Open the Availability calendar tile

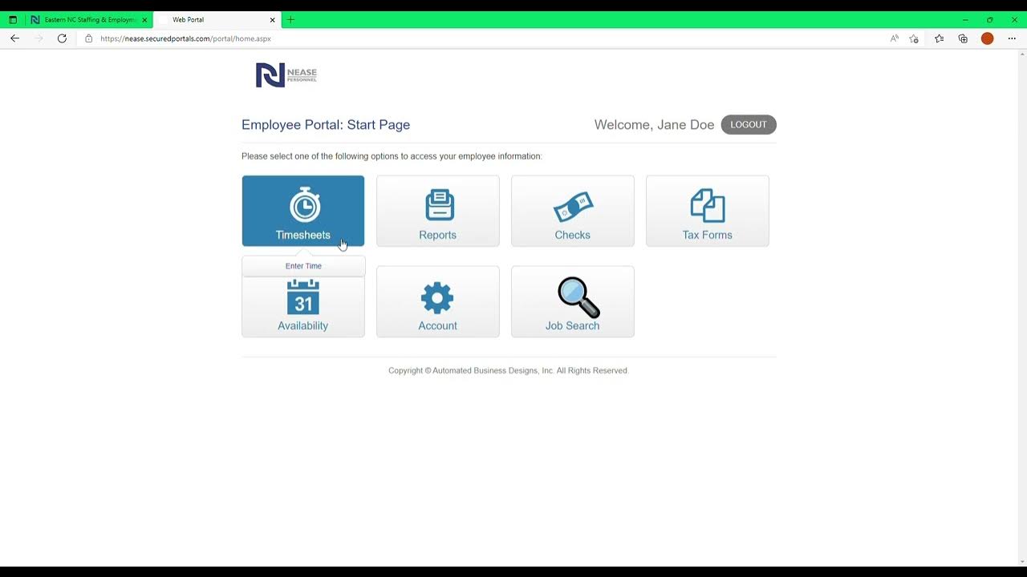tap(303, 307)
